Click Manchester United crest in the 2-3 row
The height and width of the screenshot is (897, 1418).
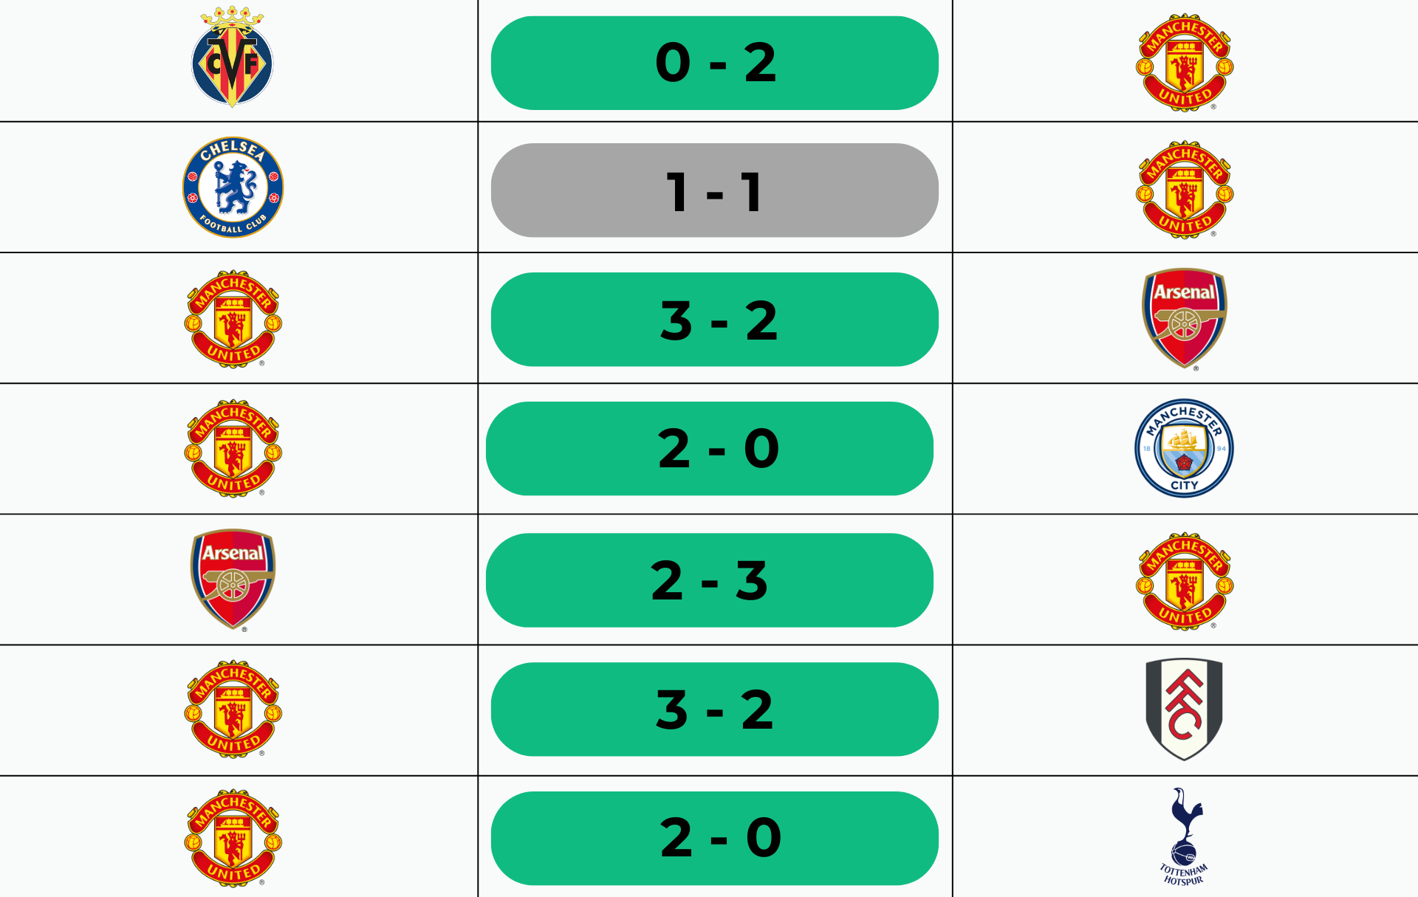[1184, 581]
